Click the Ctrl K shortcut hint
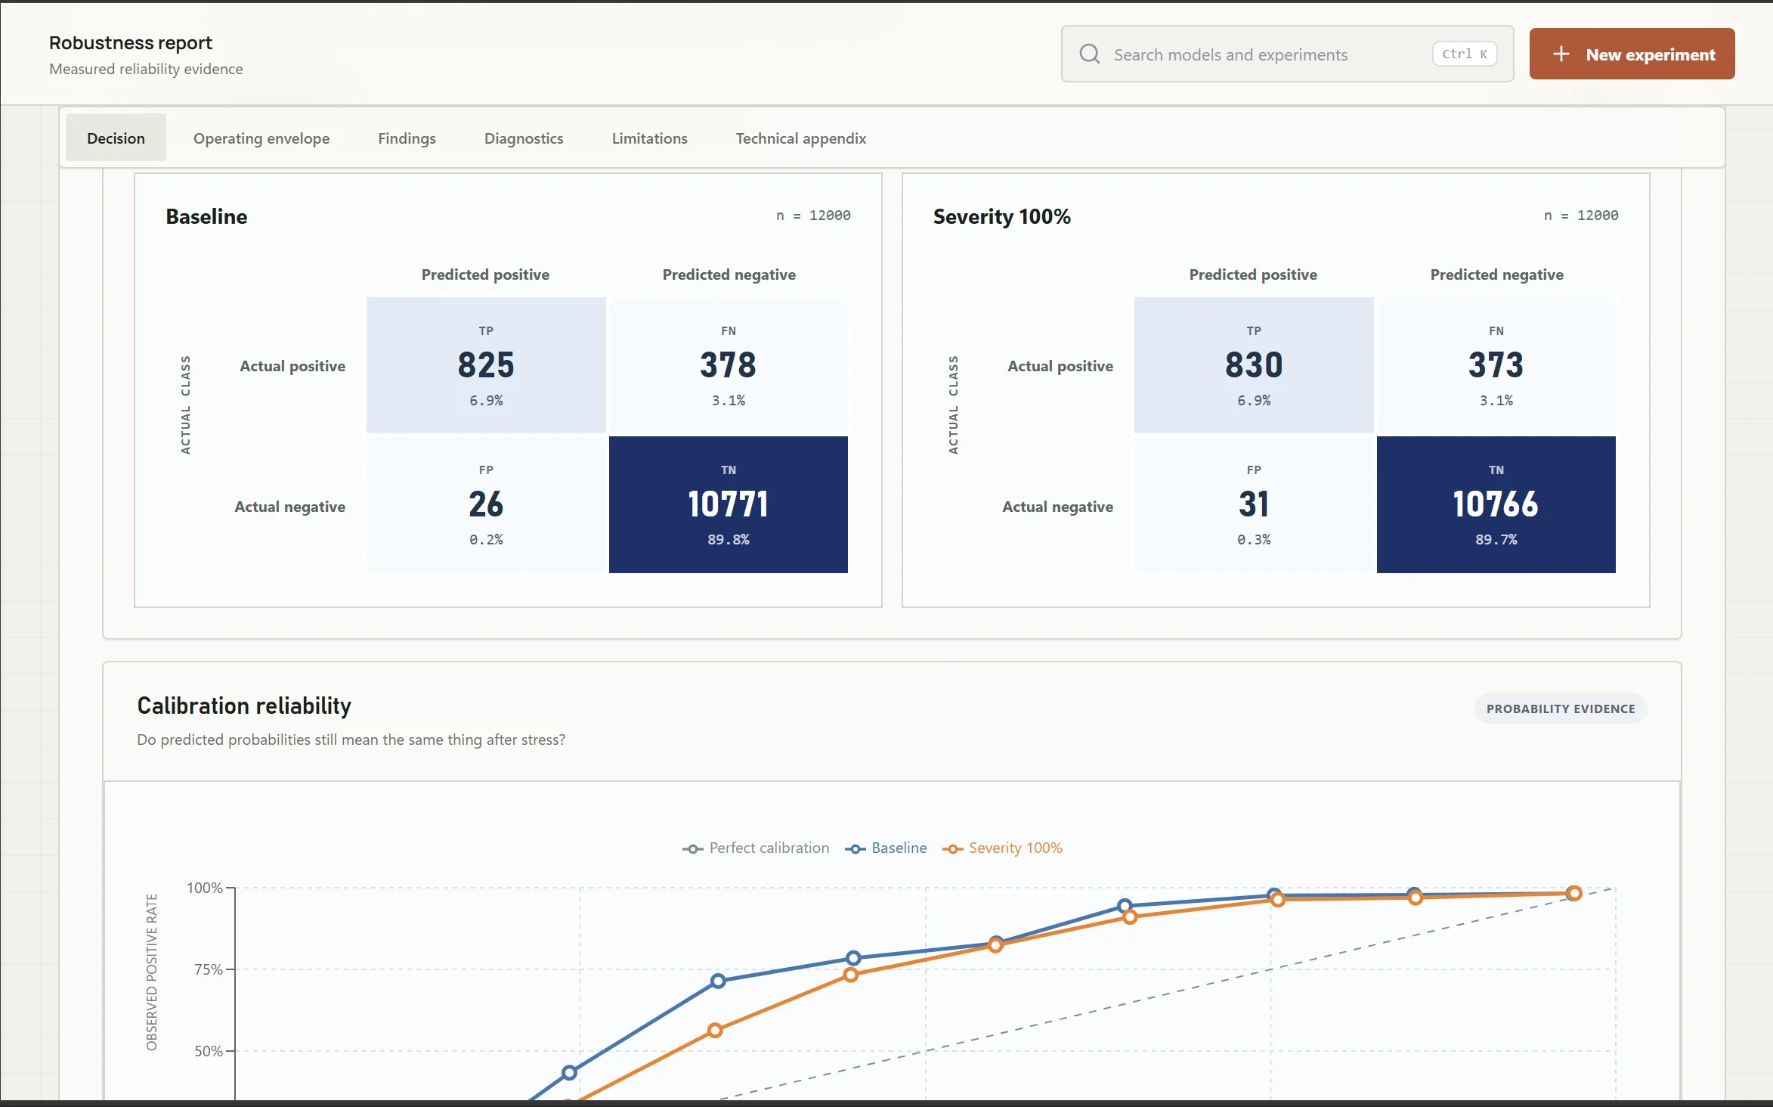Image resolution: width=1773 pixels, height=1107 pixels. click(x=1465, y=54)
